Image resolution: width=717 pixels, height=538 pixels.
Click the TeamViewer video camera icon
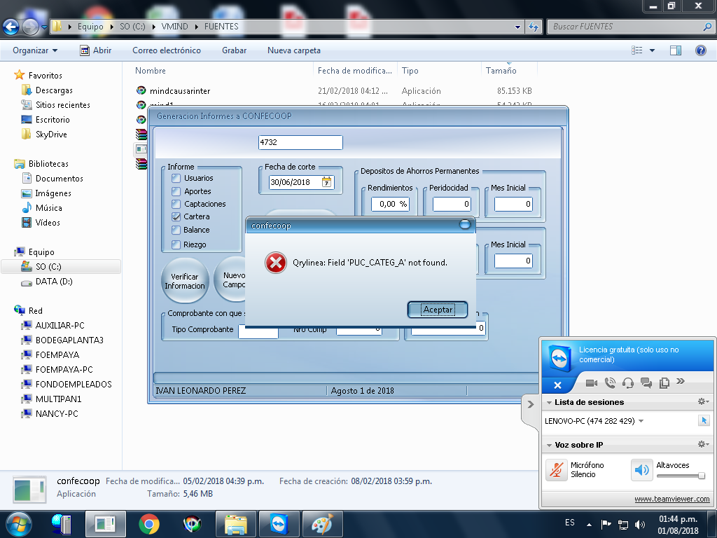pyautogui.click(x=591, y=382)
